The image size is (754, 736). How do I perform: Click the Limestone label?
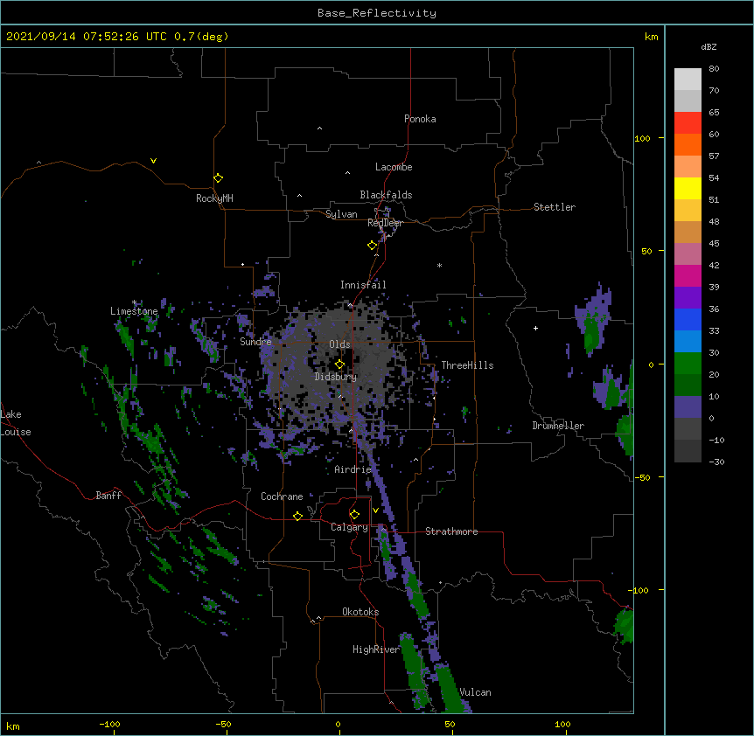[x=134, y=311]
